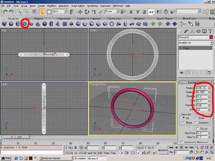Switch to the Lights & Cameras tab
Viewport: 215px width, 161px height.
[89, 18]
